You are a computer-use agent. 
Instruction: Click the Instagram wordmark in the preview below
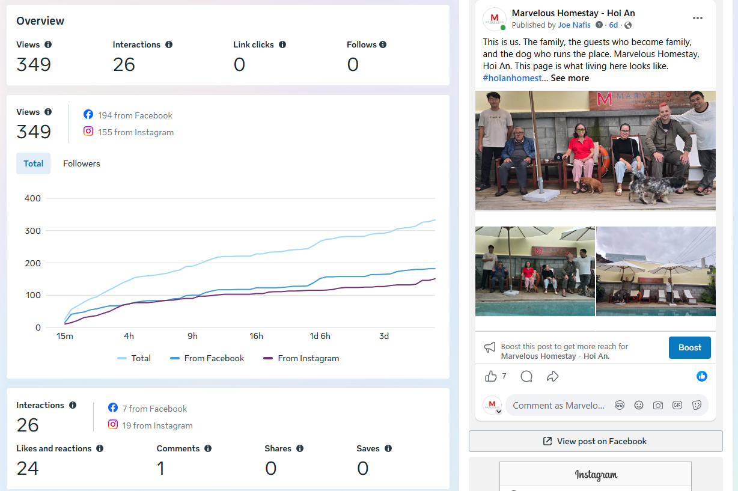tap(596, 475)
